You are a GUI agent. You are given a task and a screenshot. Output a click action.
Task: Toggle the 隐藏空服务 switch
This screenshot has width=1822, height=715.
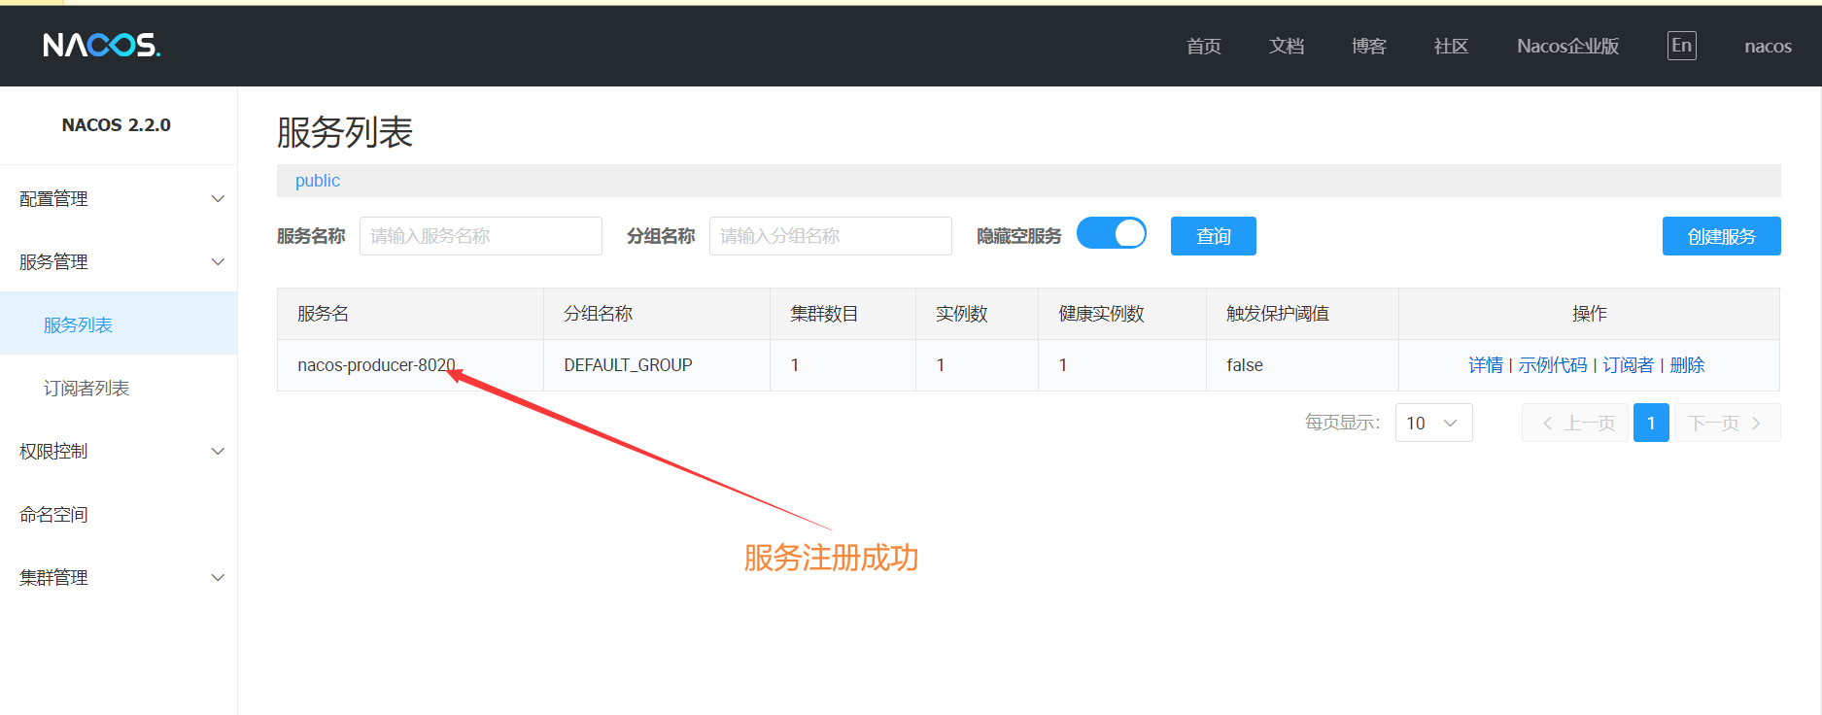tap(1112, 234)
